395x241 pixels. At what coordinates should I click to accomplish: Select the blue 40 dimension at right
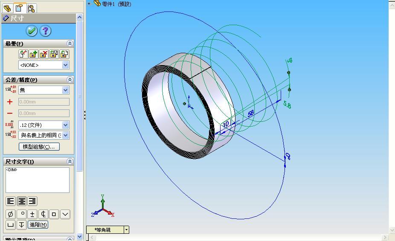[288, 156]
